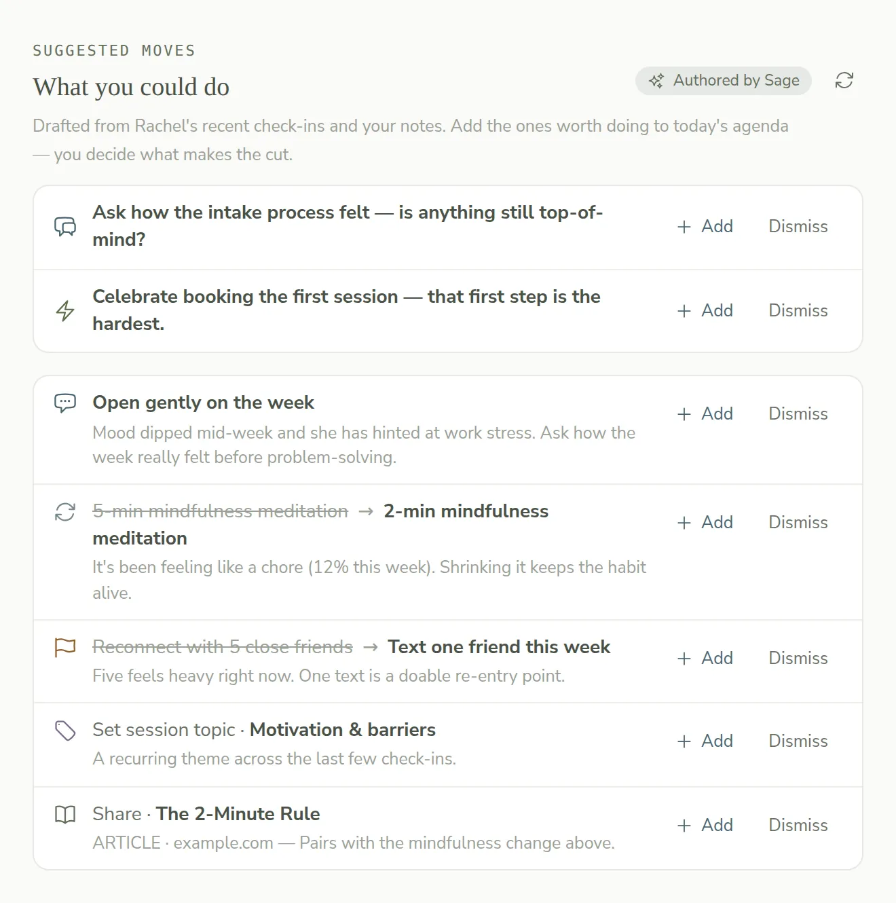Dismiss Open gently on the week
This screenshot has height=903, width=896.
click(x=798, y=413)
